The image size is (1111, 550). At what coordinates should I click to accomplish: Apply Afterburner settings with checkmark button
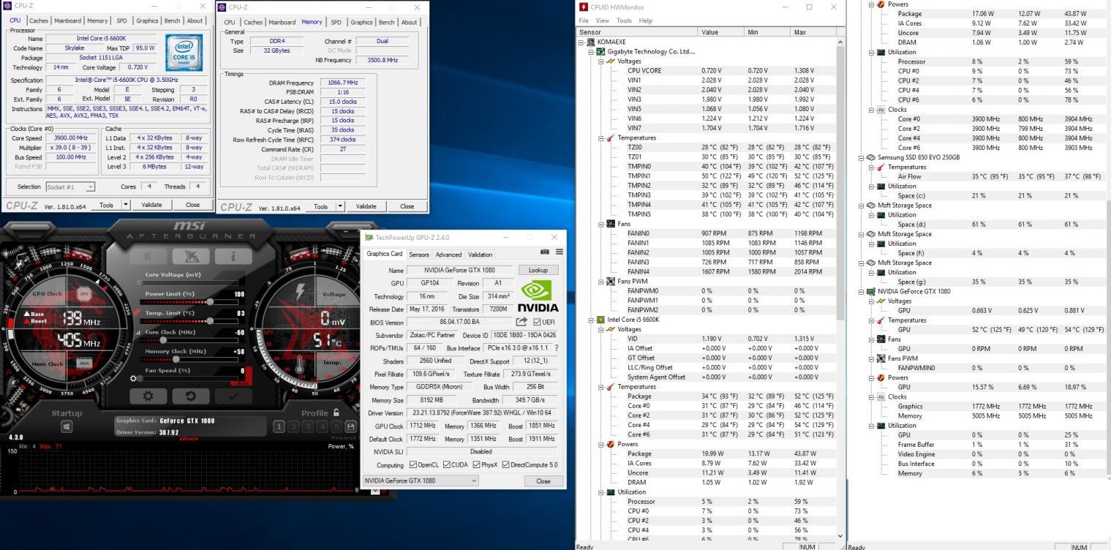(233, 396)
